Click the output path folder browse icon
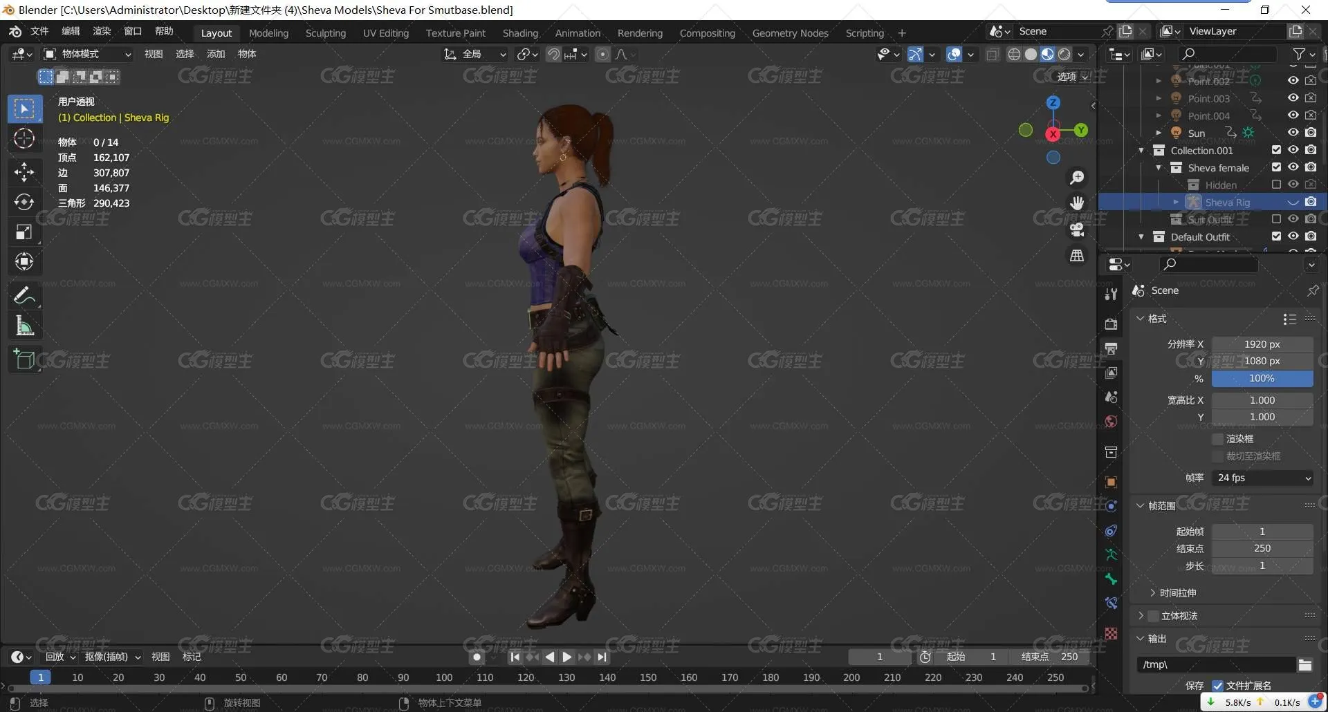Screen dimensions: 1328x712 (1305, 665)
